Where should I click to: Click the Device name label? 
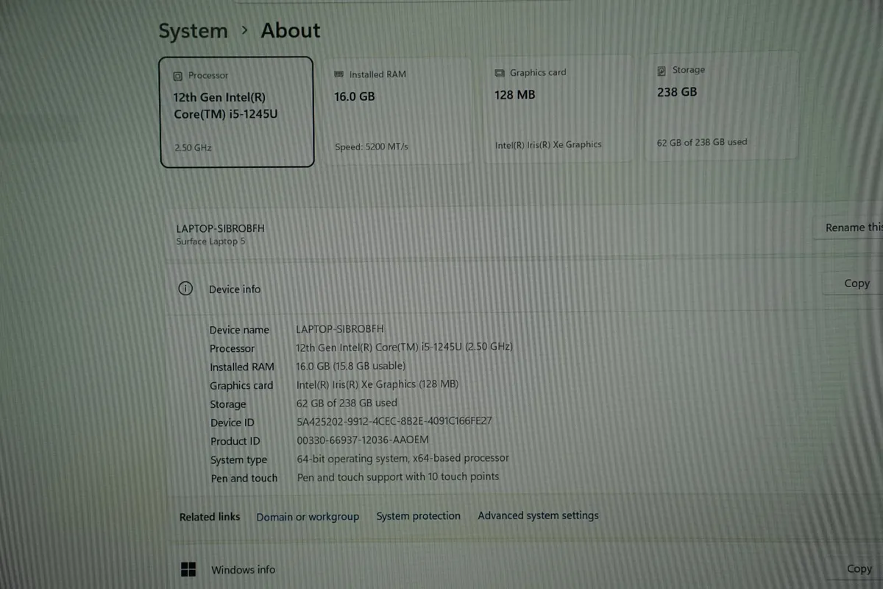[239, 330]
